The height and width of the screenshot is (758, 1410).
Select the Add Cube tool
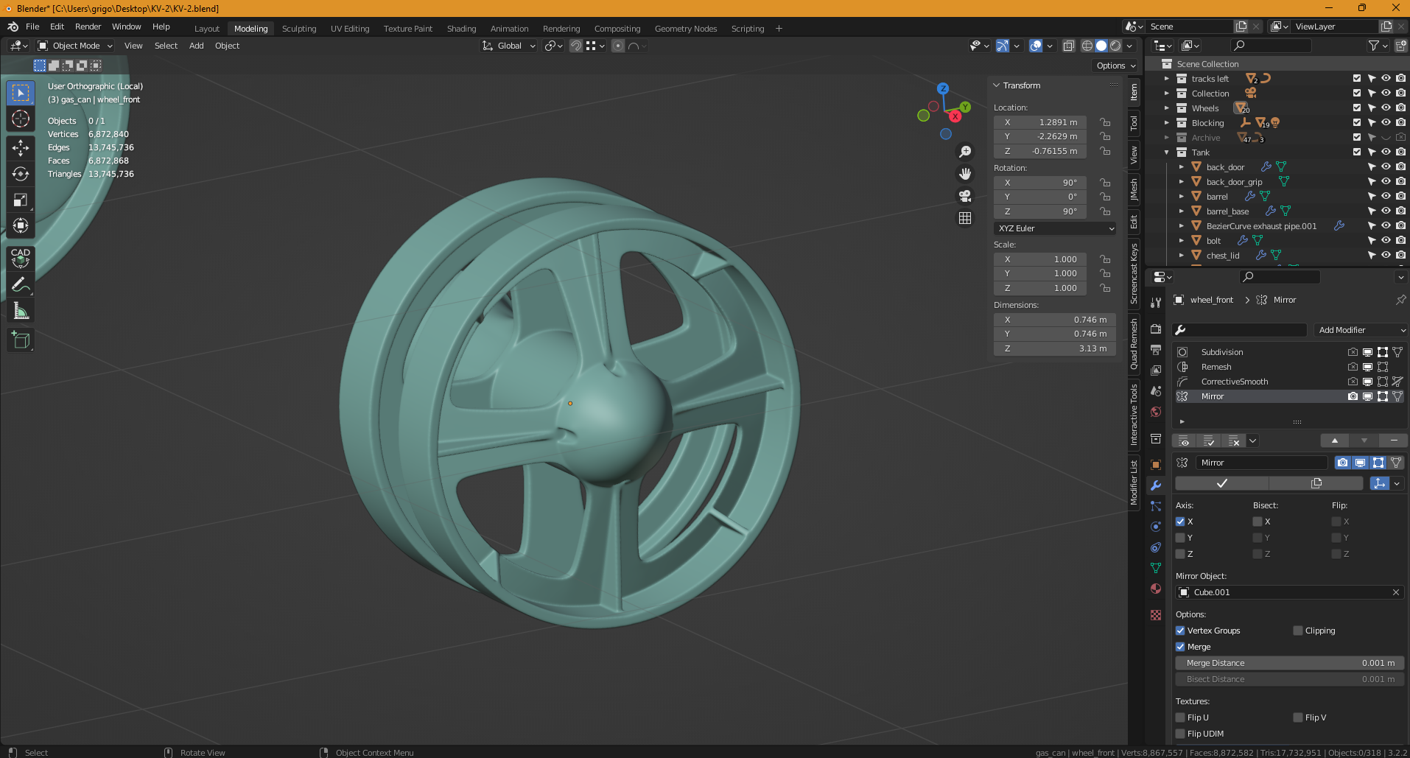[x=21, y=340]
